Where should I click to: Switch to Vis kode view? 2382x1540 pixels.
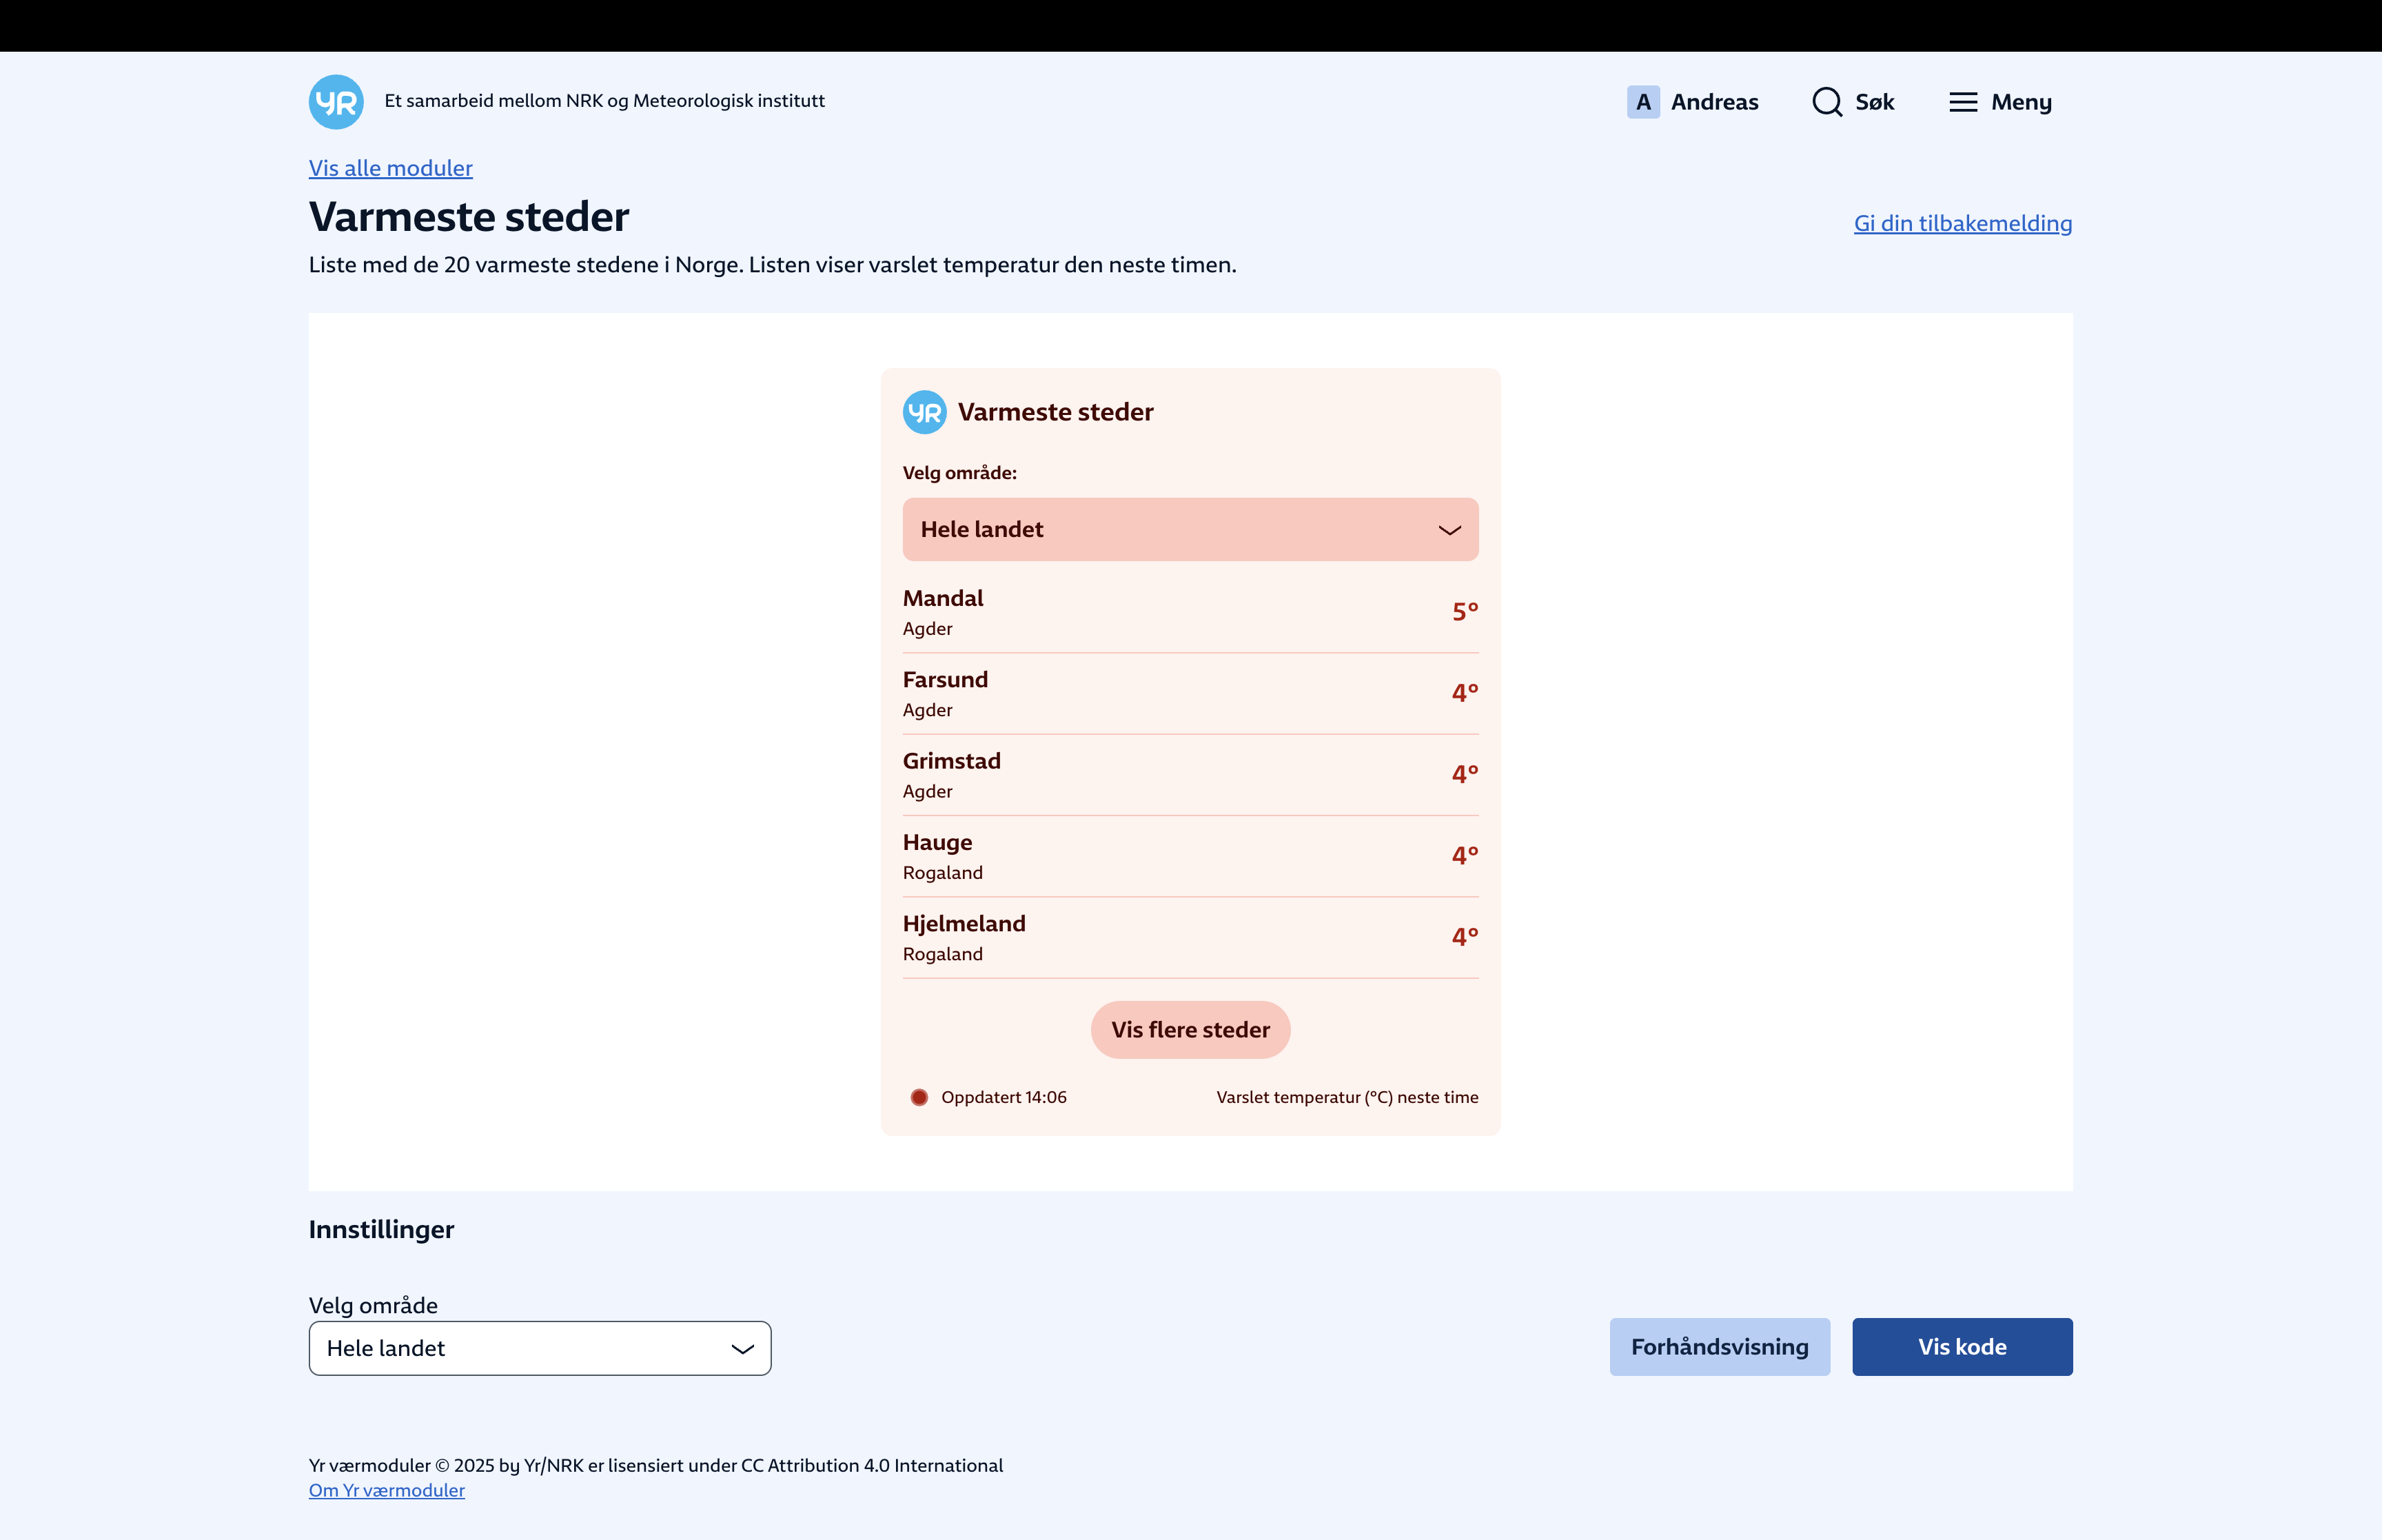[1961, 1347]
